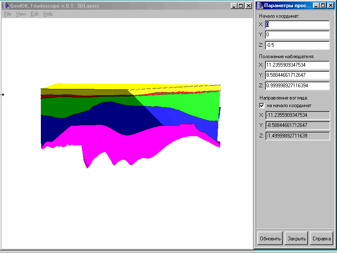Viewport: 337px width, 253px height.
Task: Close the Параметры dialog with its X button
Action: click(331, 6)
